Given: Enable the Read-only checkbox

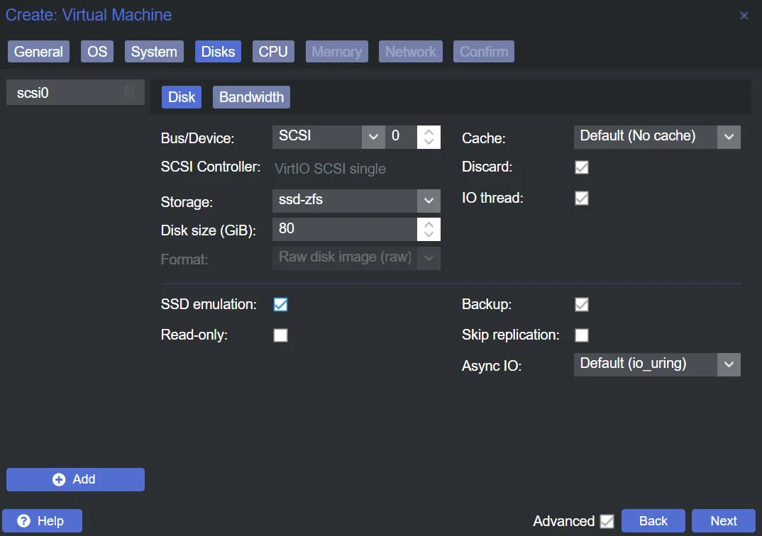Looking at the screenshot, I should pyautogui.click(x=281, y=335).
